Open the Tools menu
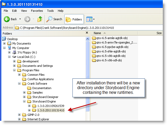Screen dimensions: 167x125 click(50, 11)
